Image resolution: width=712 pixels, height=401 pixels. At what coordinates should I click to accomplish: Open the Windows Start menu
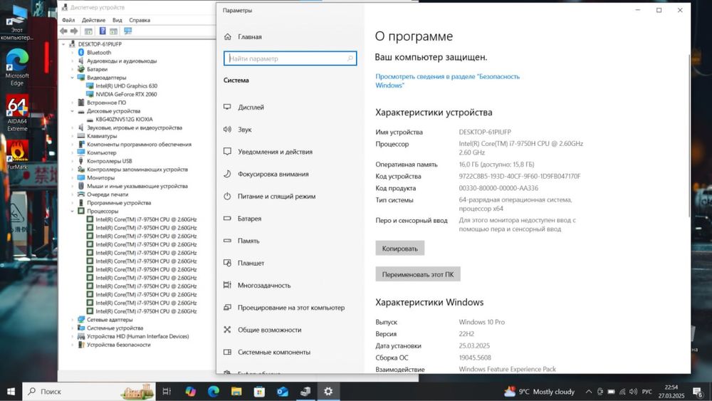point(11,392)
